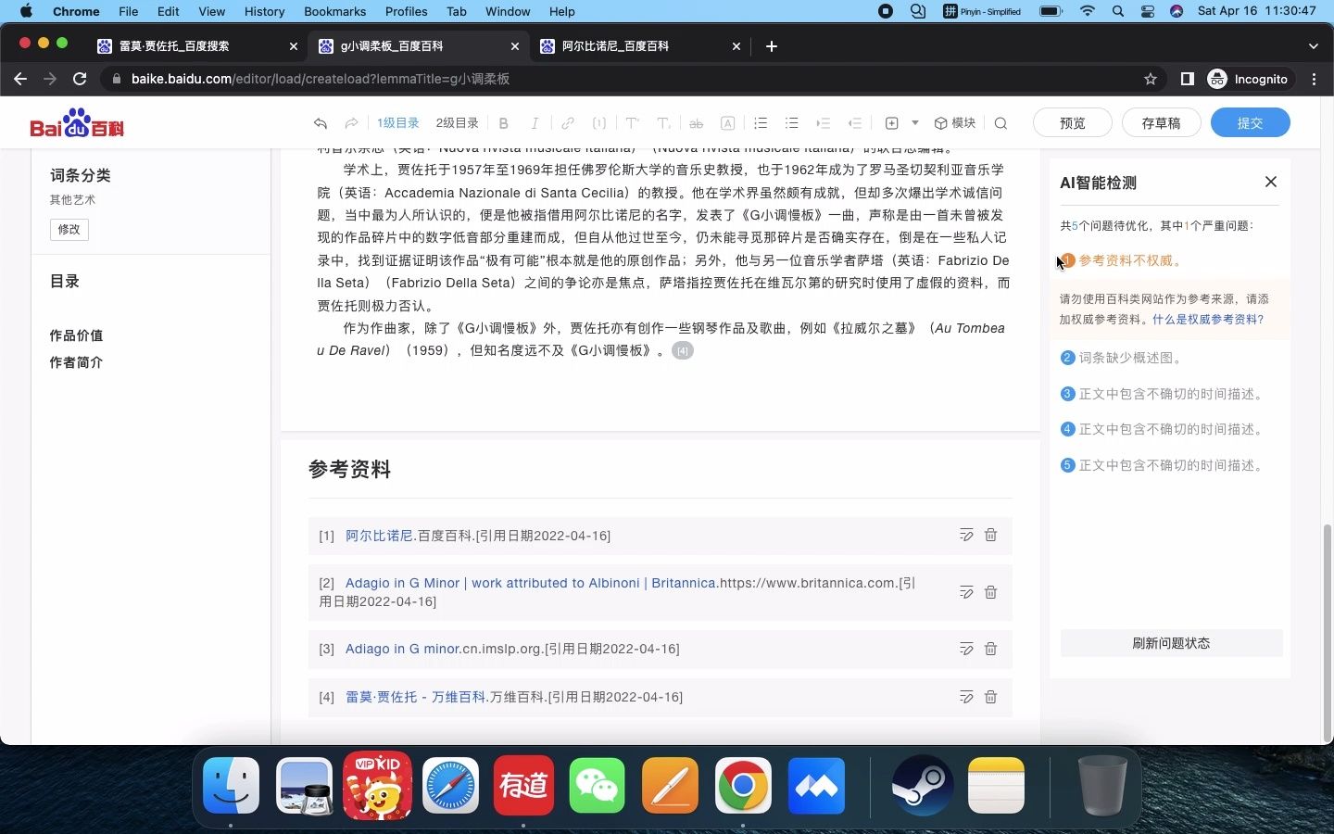
Task: Switch to 雷莫·贾佐托_百度搜索 tab
Action: click(x=196, y=45)
